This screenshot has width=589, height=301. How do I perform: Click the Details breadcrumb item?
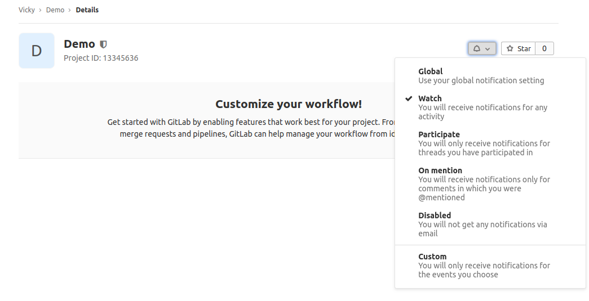[x=87, y=10]
